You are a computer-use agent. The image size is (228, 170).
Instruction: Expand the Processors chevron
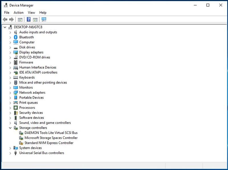[10, 108]
